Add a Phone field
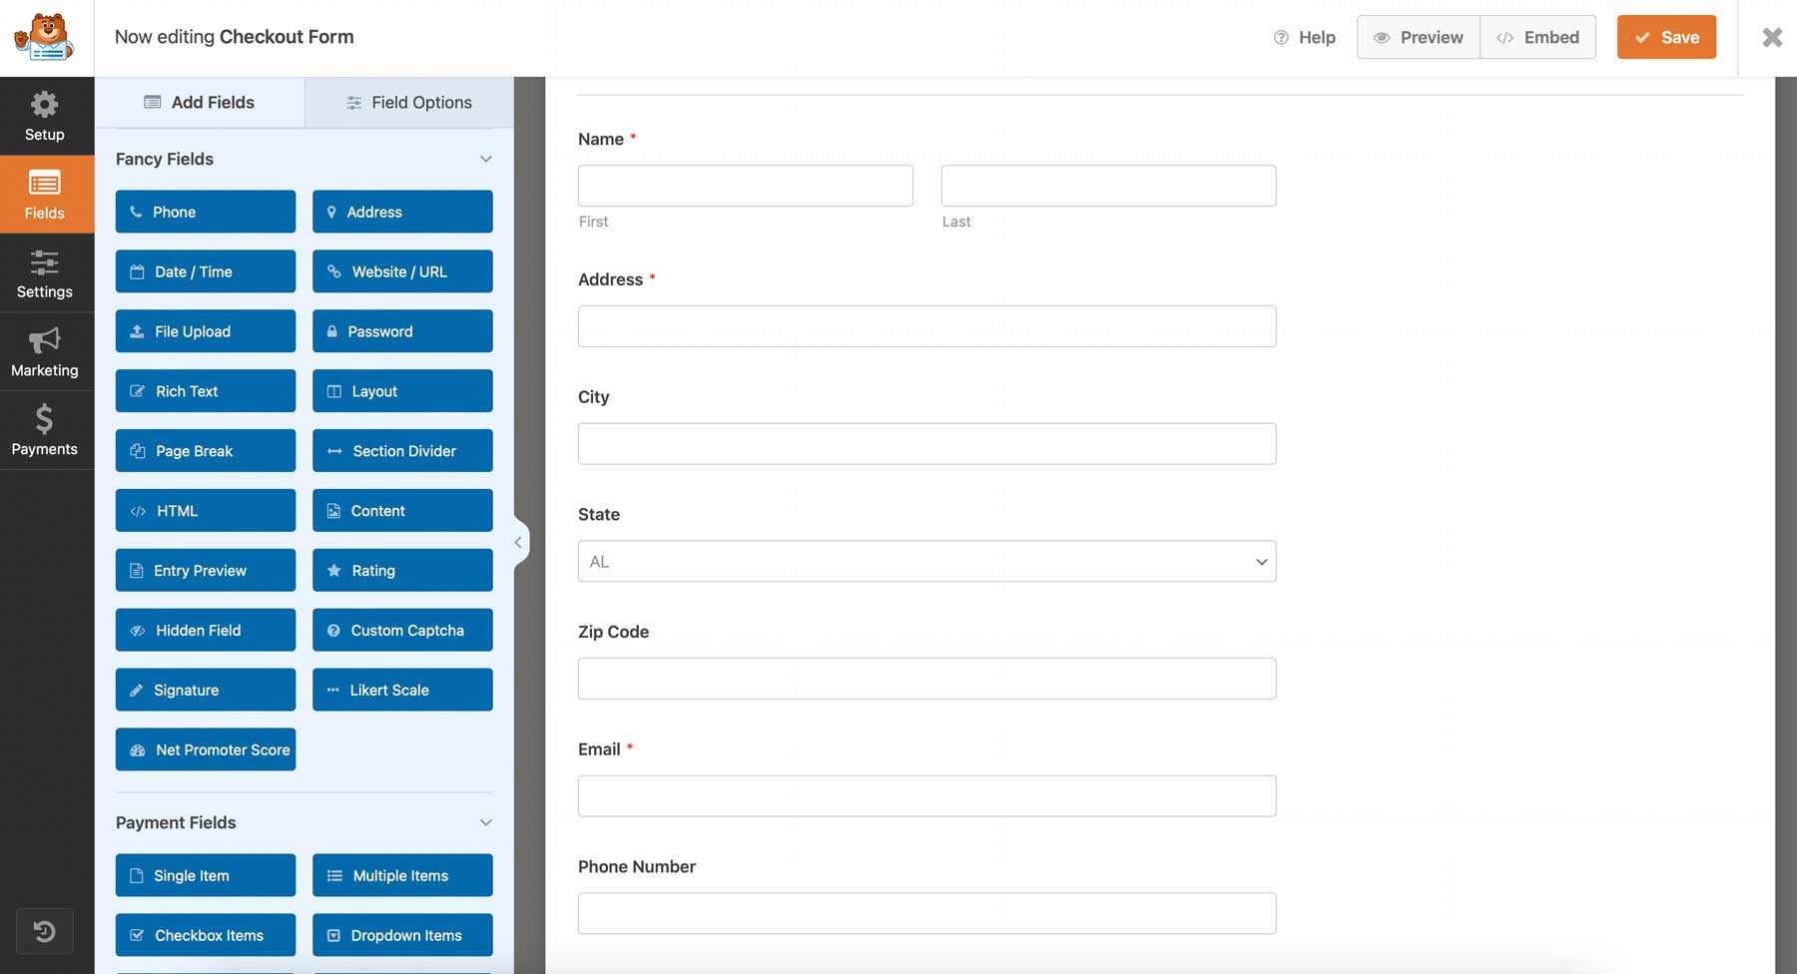This screenshot has height=974, width=1797. [x=205, y=212]
